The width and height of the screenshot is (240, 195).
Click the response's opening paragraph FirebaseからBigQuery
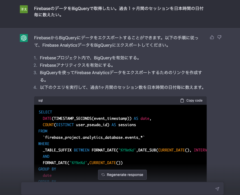[116, 41]
